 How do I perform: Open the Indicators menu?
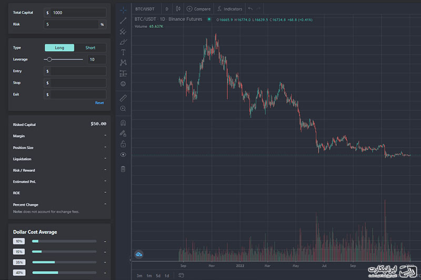(230, 9)
